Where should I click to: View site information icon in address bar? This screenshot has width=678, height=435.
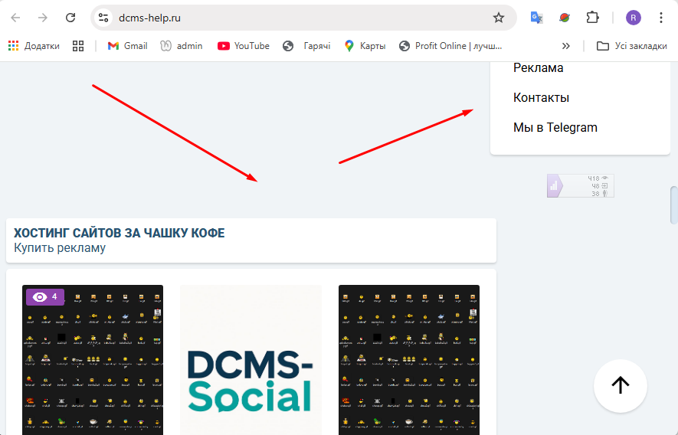[x=103, y=18]
